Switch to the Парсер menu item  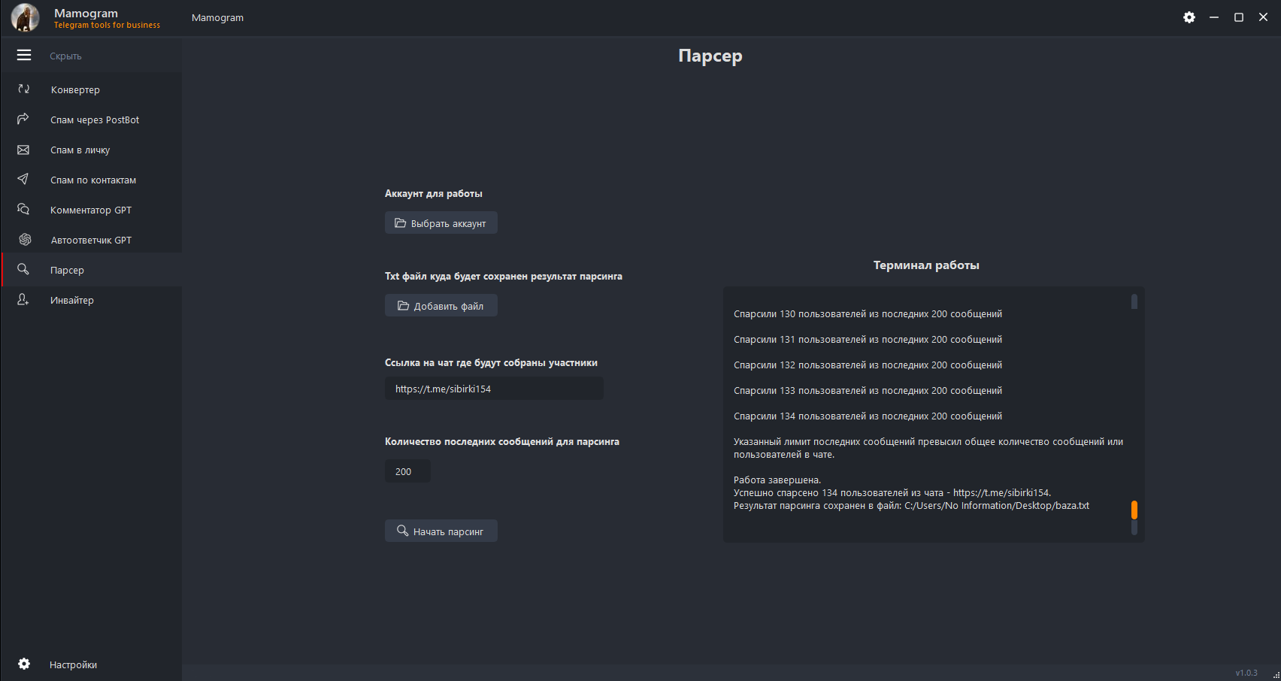point(67,270)
